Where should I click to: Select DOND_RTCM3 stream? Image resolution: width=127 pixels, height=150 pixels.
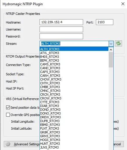74,110
